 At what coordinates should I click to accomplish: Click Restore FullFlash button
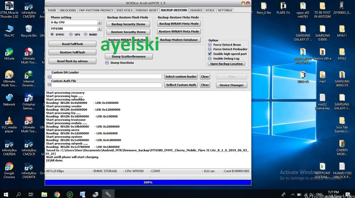coord(72,52)
